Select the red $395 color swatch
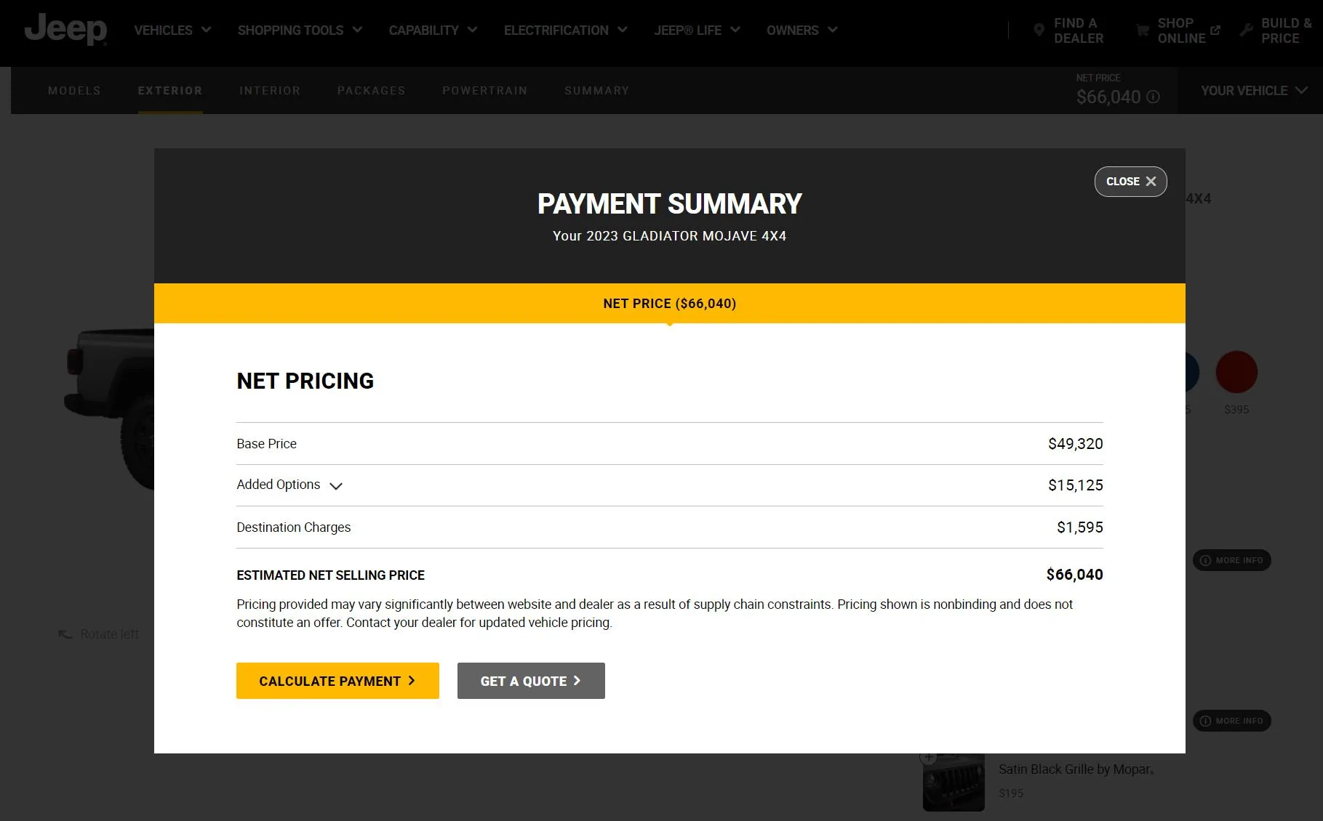This screenshot has height=821, width=1323. 1236,372
